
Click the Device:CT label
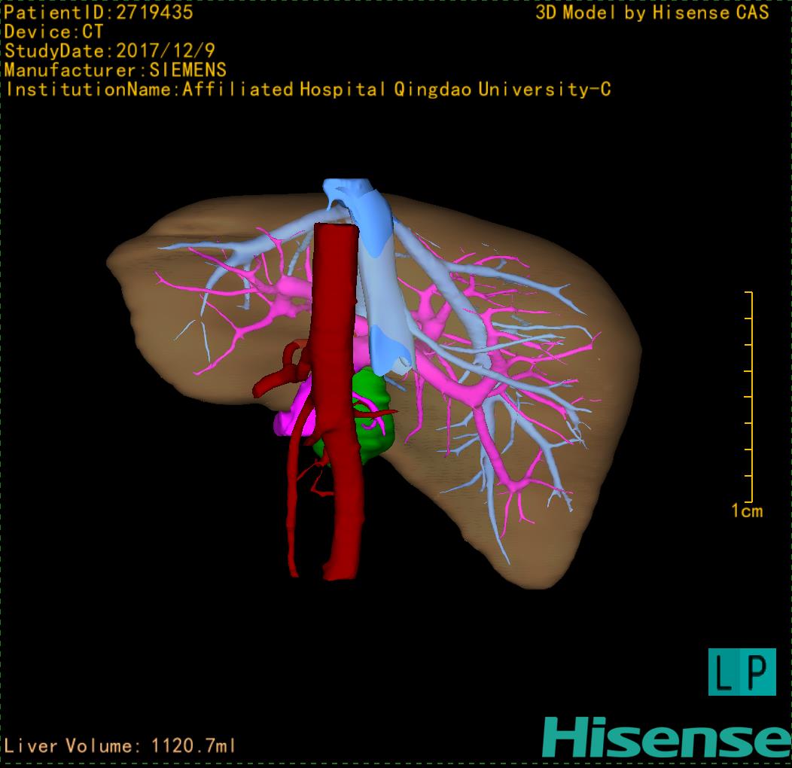pos(53,32)
